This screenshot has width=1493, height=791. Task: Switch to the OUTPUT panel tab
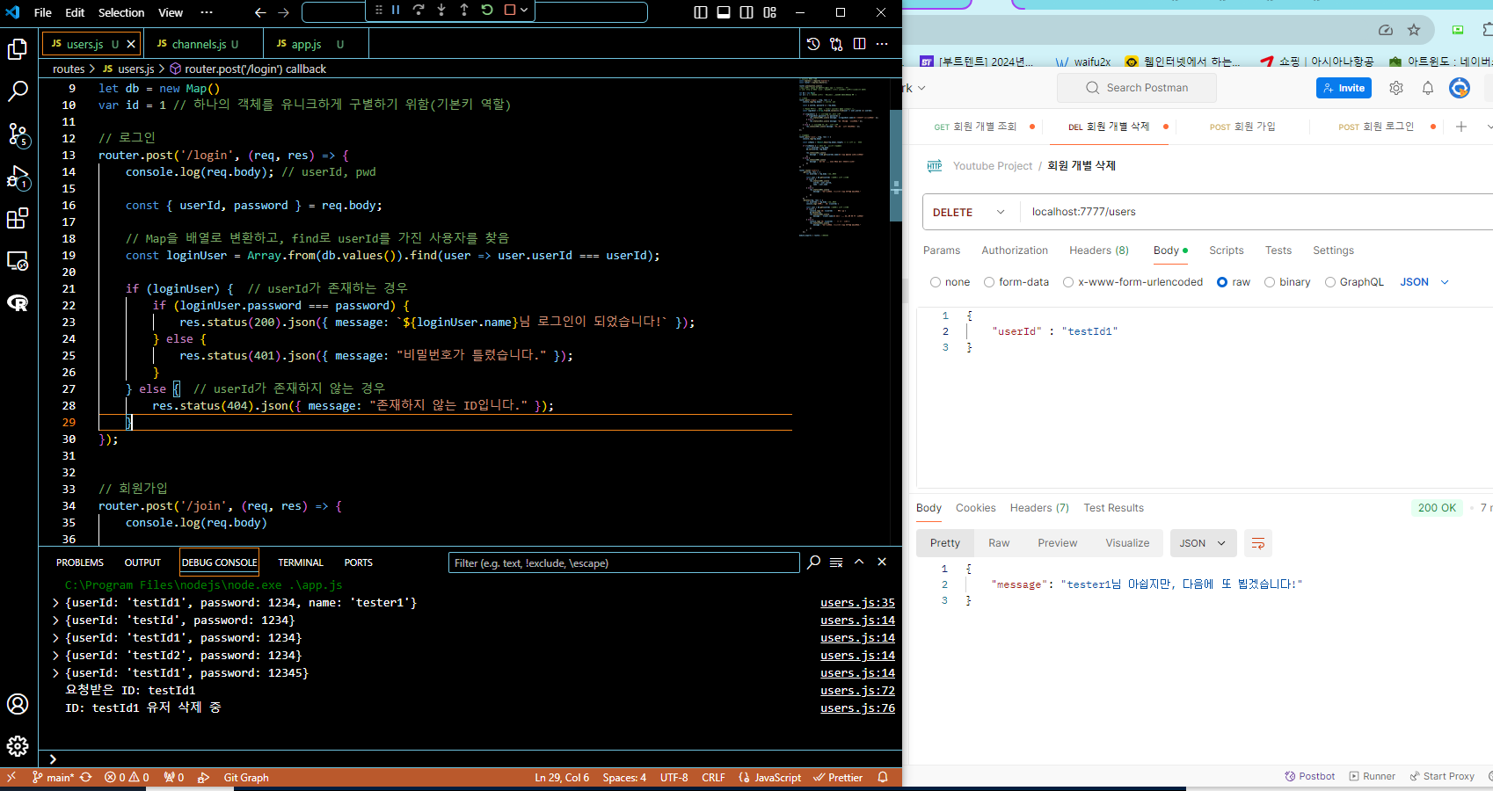(x=142, y=562)
